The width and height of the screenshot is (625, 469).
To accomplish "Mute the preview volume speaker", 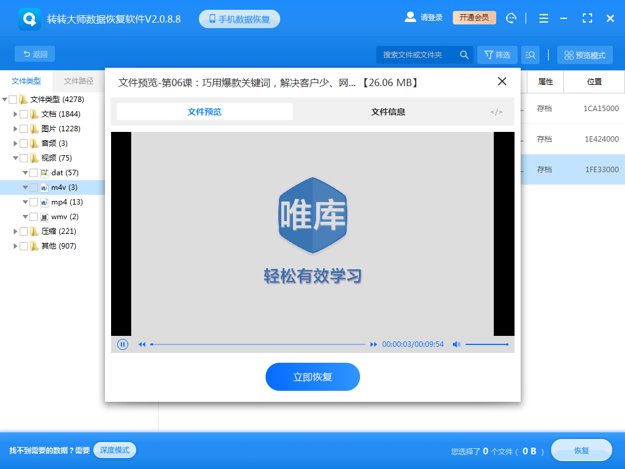I will click(457, 344).
